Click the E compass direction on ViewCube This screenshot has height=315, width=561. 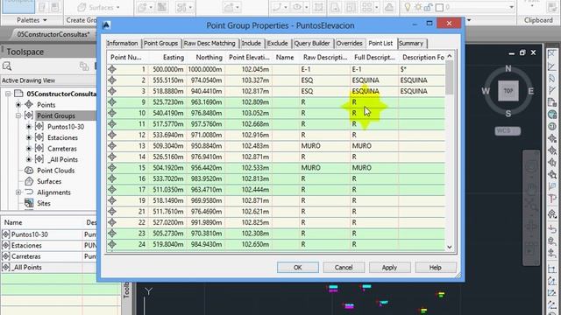pos(531,91)
